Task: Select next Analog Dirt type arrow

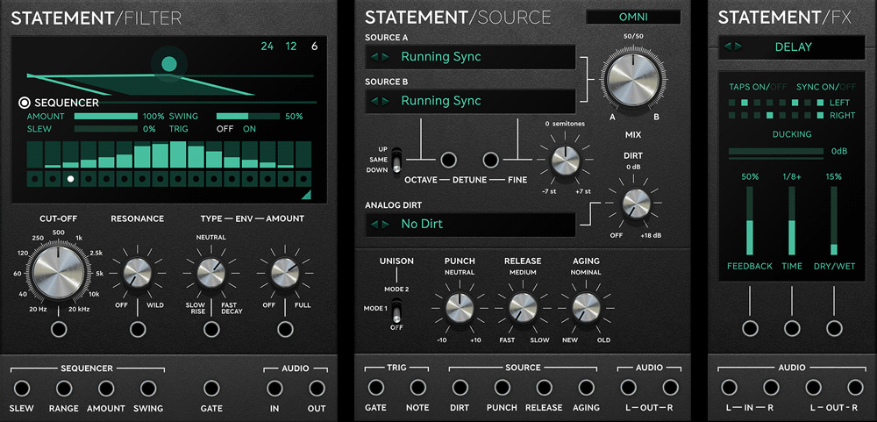Action: [384, 224]
